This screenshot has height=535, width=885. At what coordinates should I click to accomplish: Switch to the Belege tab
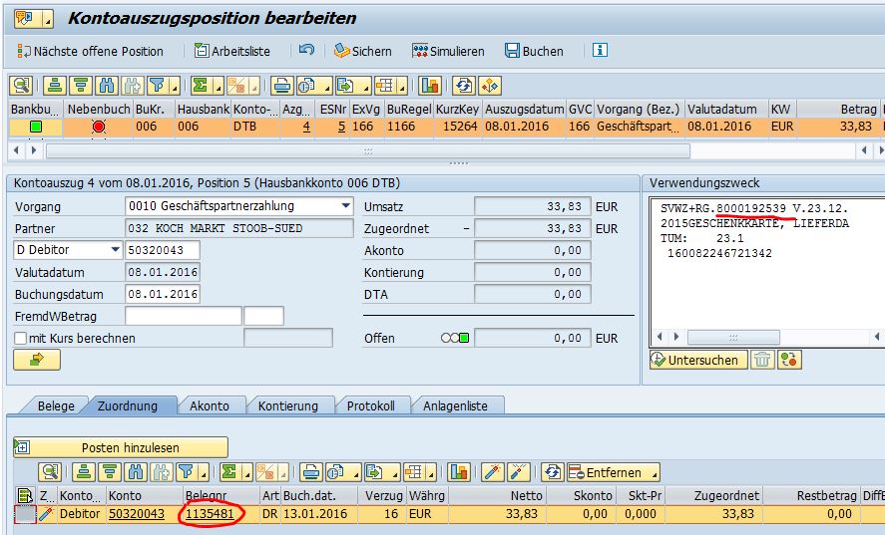tap(56, 405)
